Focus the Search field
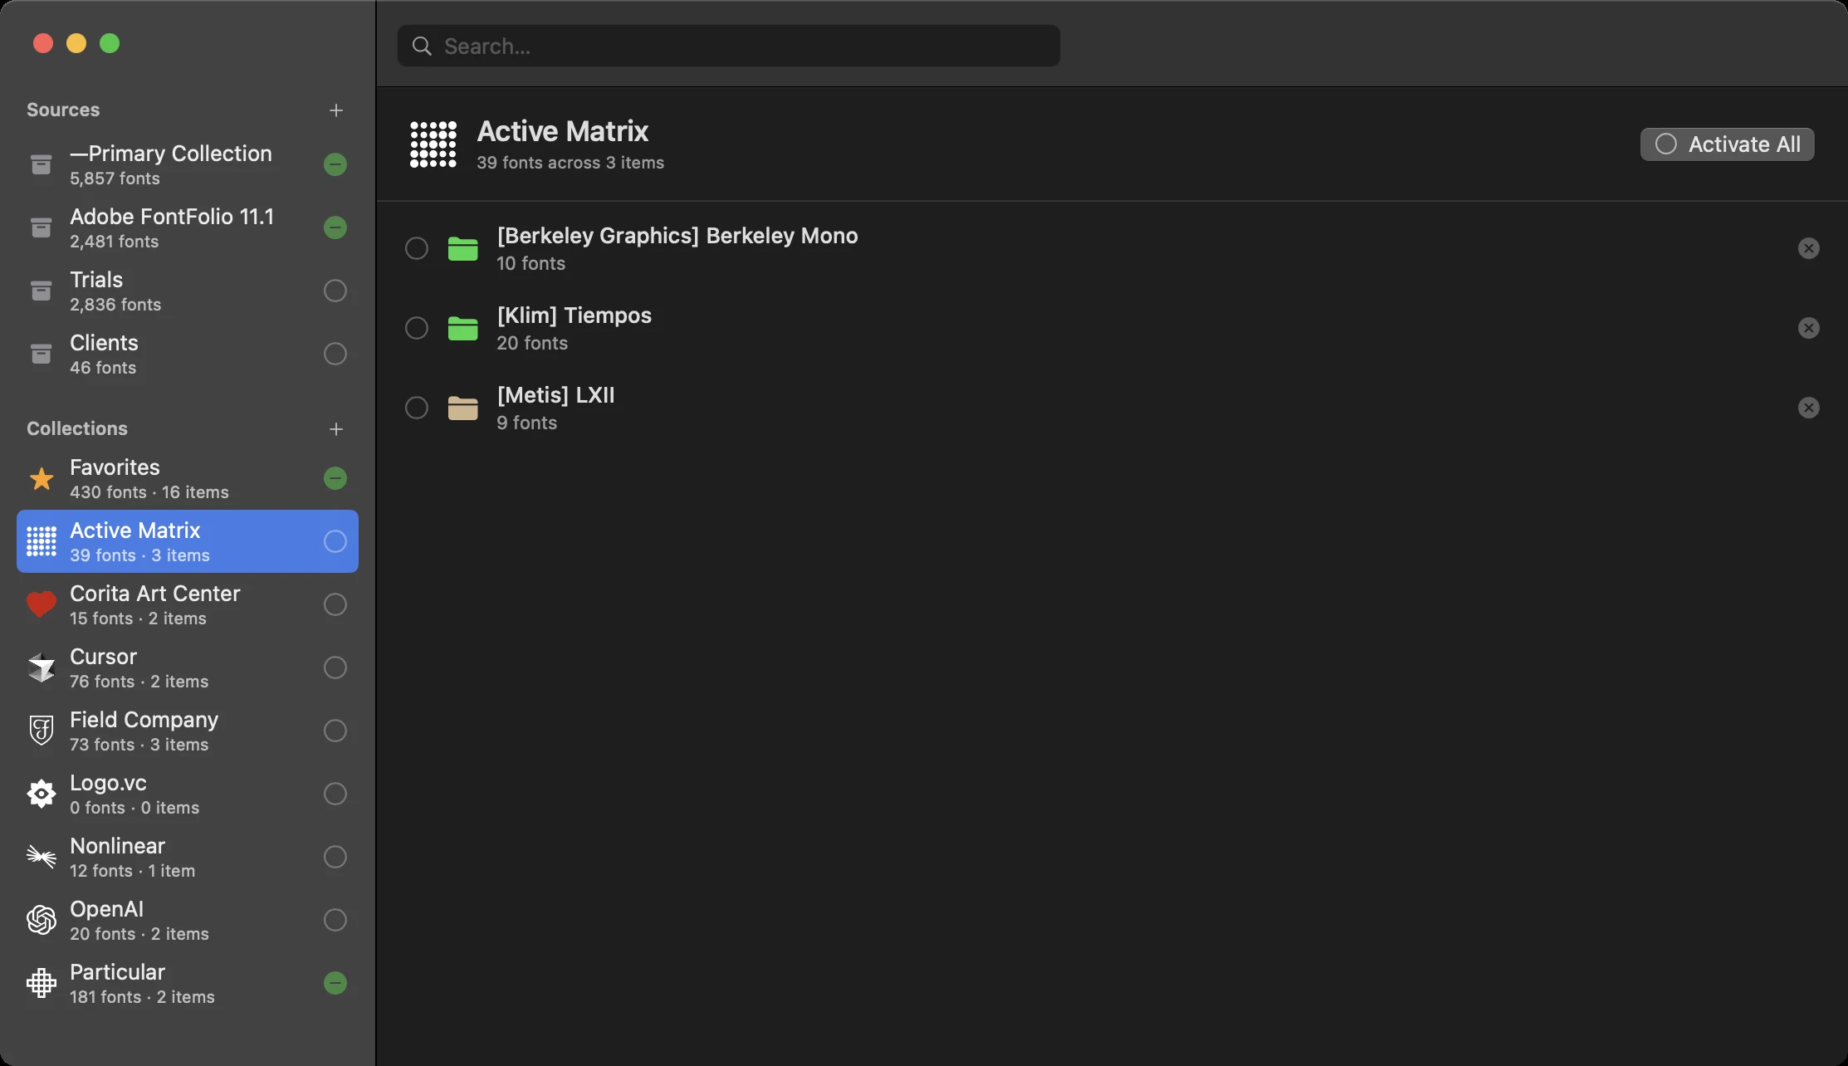 pyautogui.click(x=729, y=46)
